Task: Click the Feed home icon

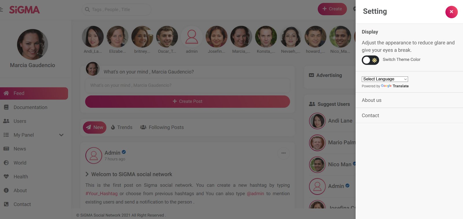Action: click(x=6, y=93)
